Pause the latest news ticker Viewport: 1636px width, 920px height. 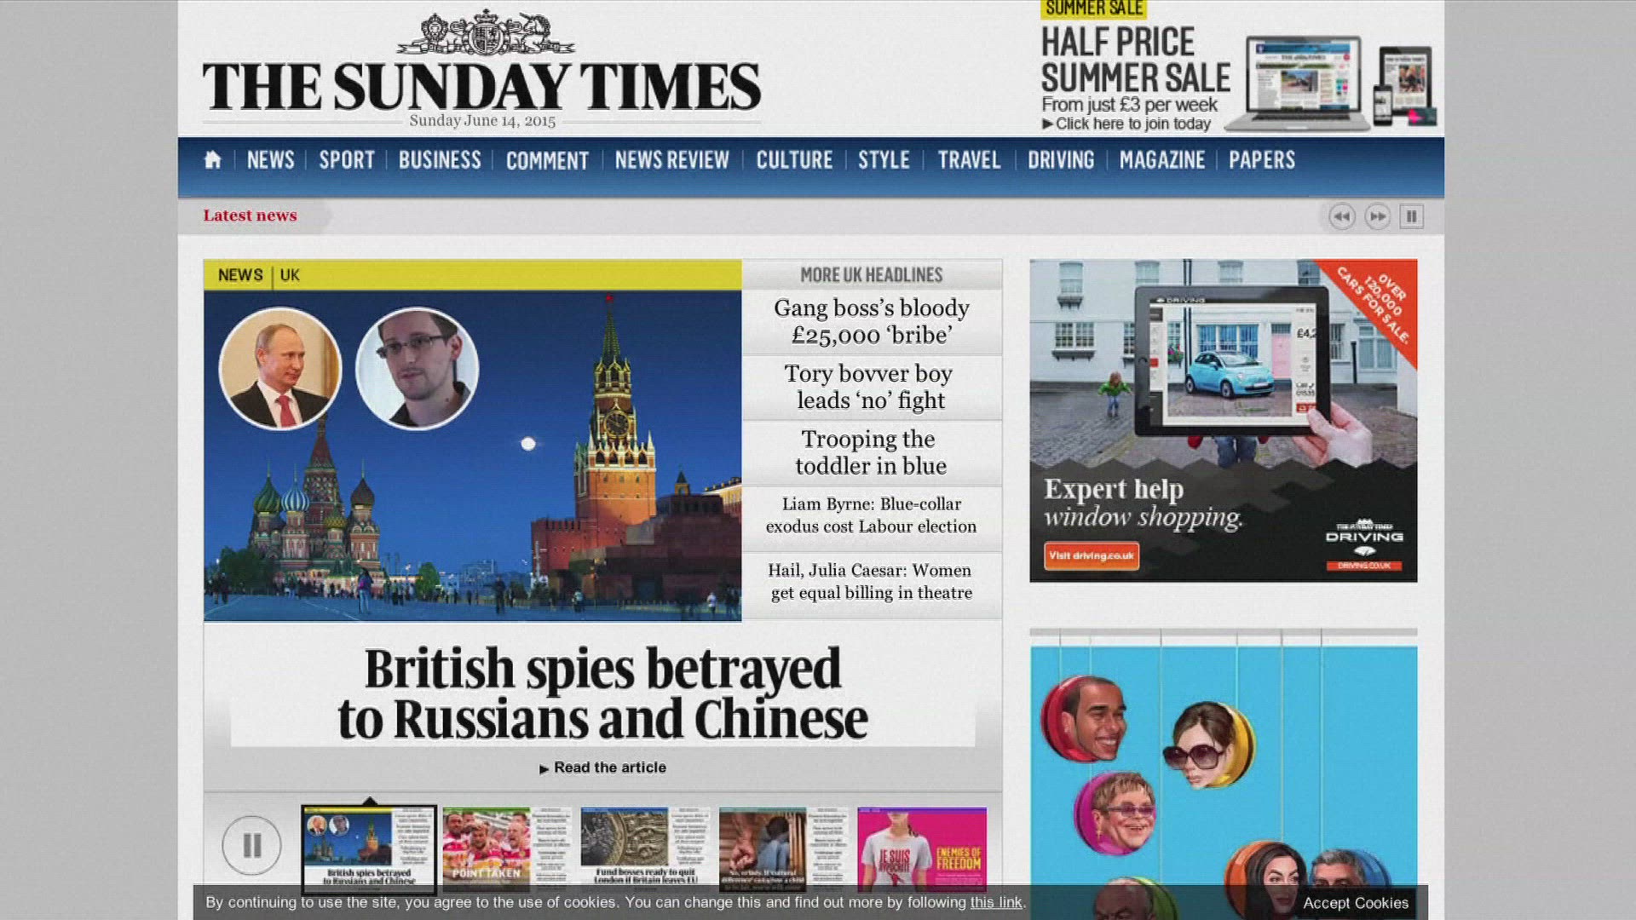coord(1411,217)
